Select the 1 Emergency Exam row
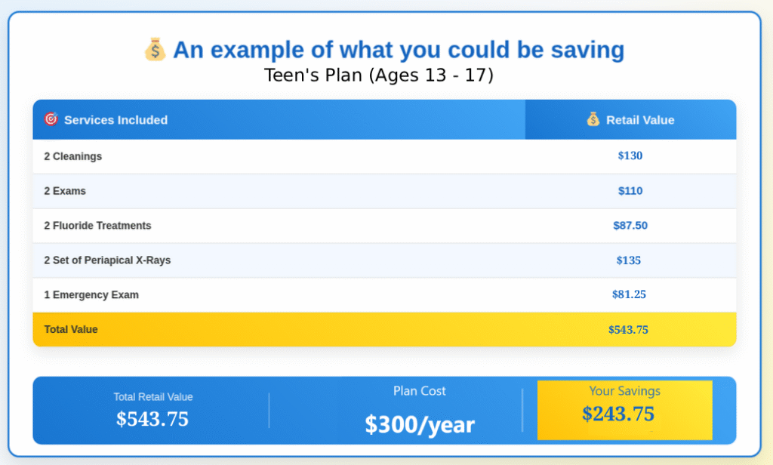This screenshot has width=773, height=465. pos(91,295)
